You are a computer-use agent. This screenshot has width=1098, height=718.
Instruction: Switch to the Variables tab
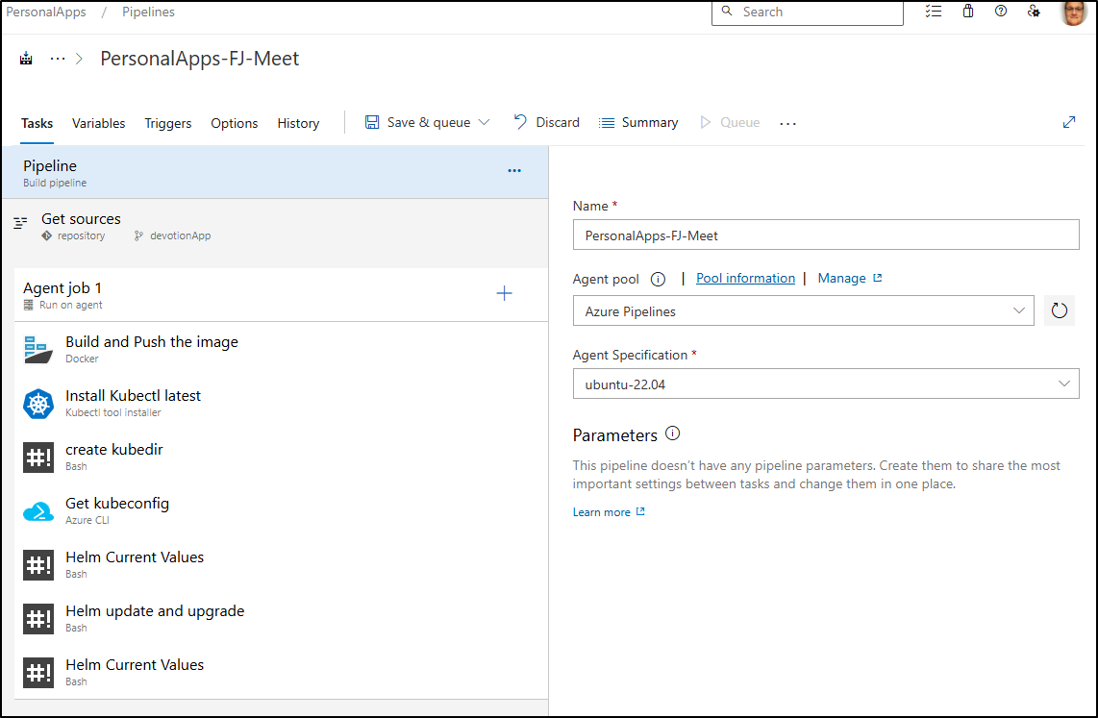[x=99, y=123]
